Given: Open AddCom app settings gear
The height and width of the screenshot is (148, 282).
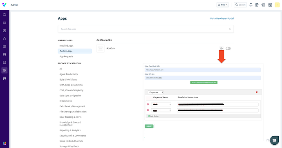Looking at the screenshot, I should 221,48.
